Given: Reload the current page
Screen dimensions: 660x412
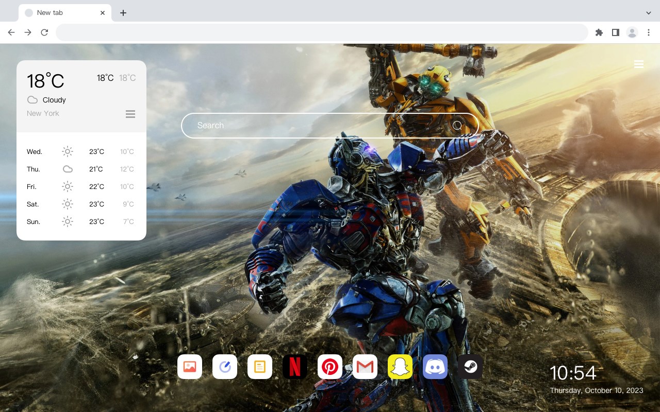Looking at the screenshot, I should click(x=44, y=32).
